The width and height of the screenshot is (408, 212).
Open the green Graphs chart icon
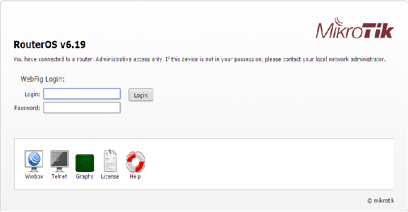(x=85, y=163)
